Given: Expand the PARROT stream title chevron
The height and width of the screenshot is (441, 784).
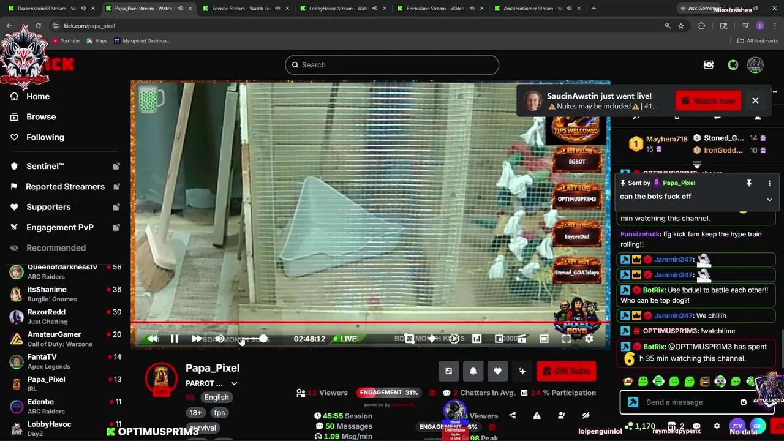Looking at the screenshot, I should 234,383.
